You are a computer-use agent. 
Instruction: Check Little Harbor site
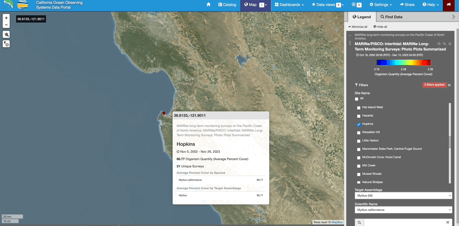pyautogui.click(x=359, y=141)
